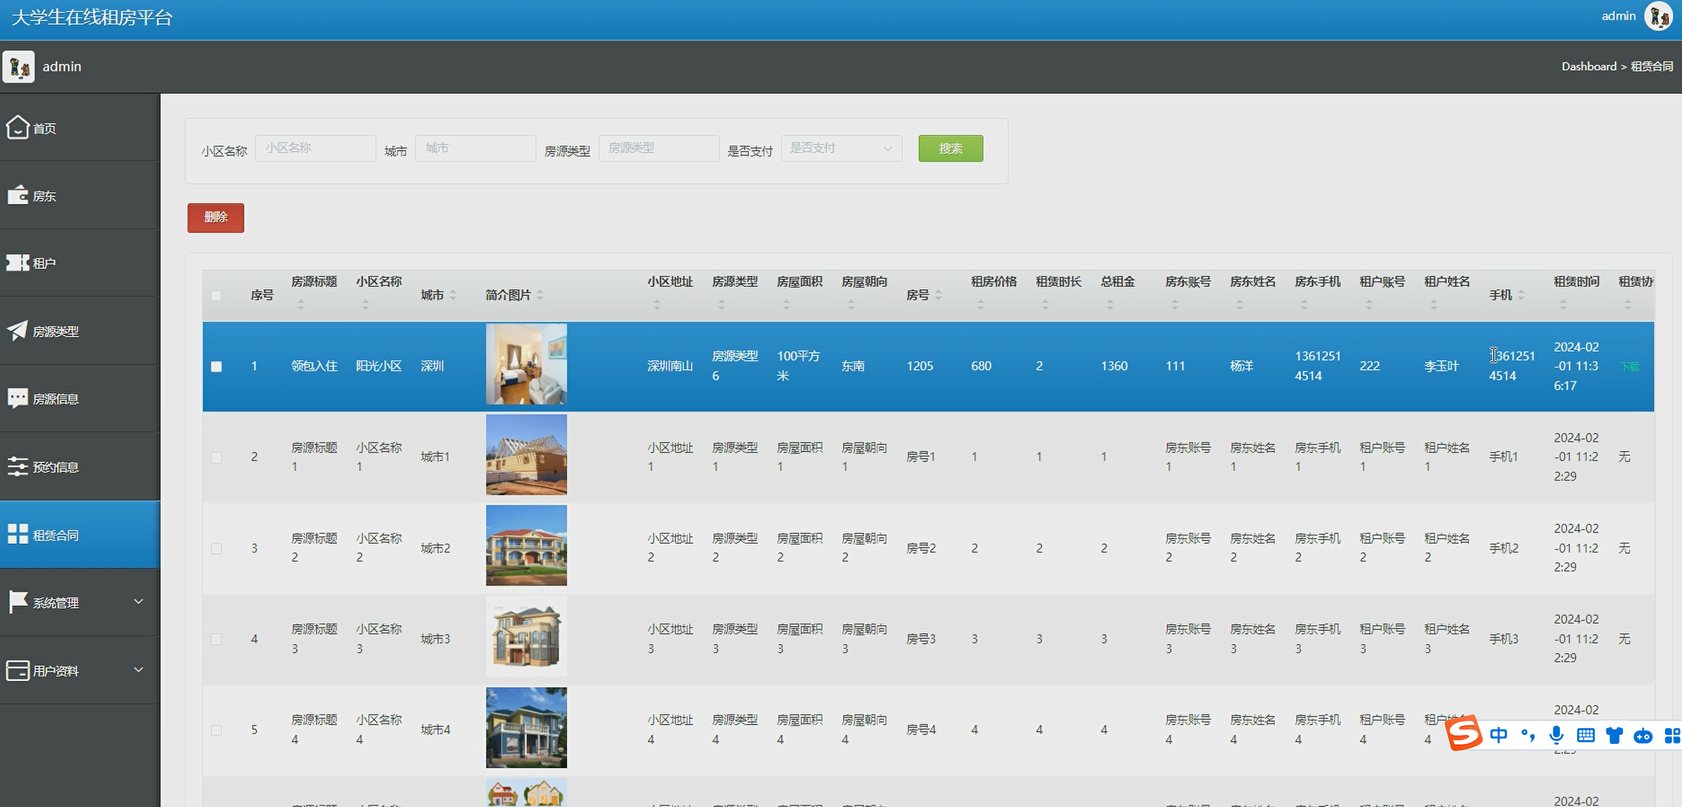Click sliders icon beside 预约信息
Viewport: 1682px width, 807px height.
tap(17, 466)
